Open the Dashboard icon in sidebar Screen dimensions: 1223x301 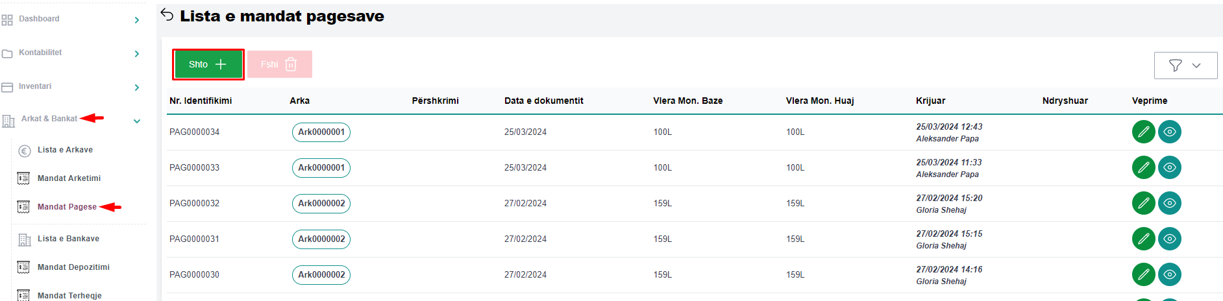tap(7, 20)
